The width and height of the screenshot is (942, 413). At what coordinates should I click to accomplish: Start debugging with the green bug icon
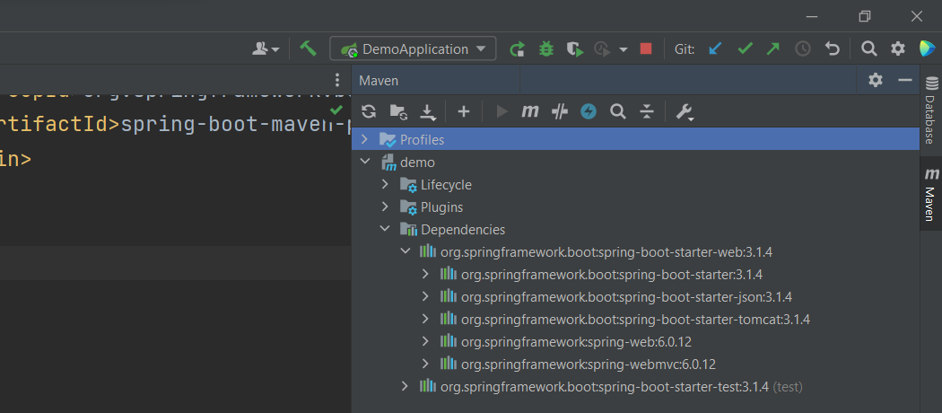(546, 48)
